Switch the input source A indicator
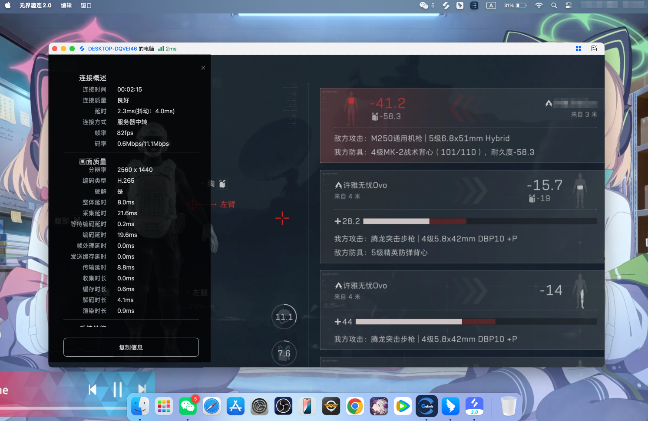 coord(491,6)
